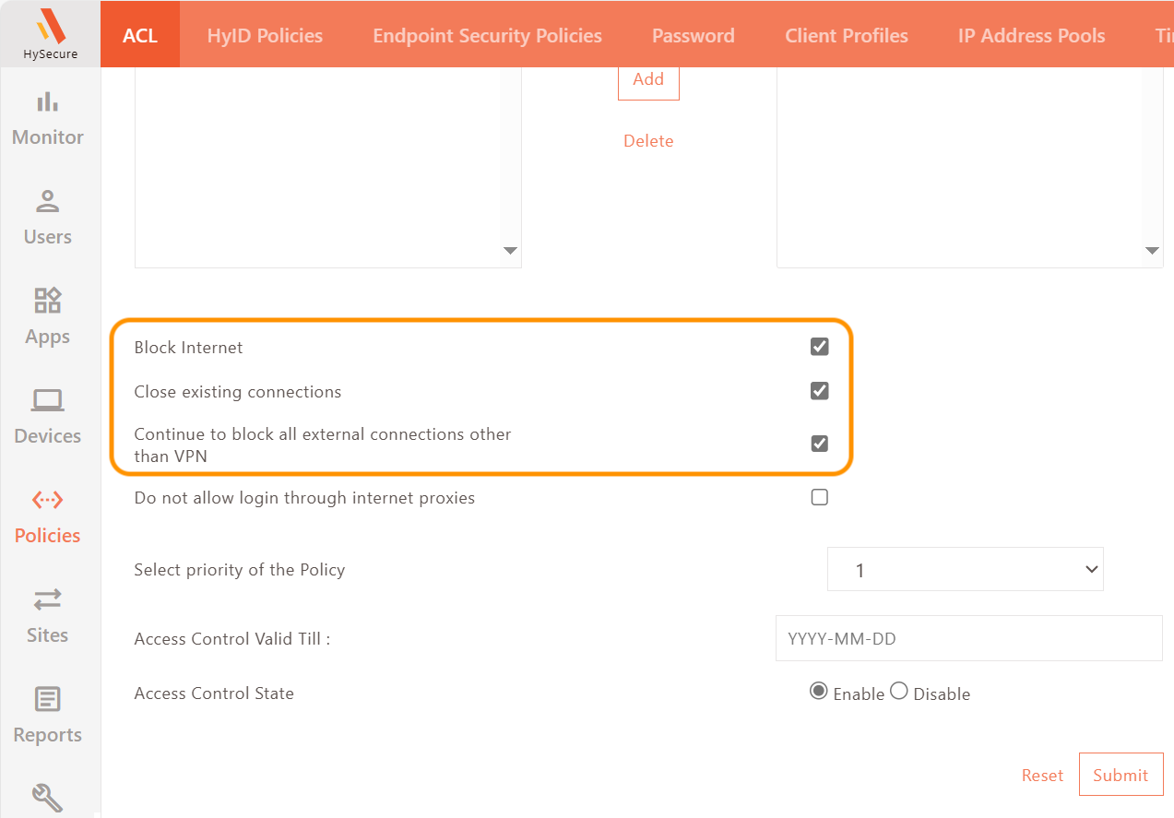This screenshot has width=1174, height=818.
Task: Expand the policy priority dropdown
Action: [965, 570]
